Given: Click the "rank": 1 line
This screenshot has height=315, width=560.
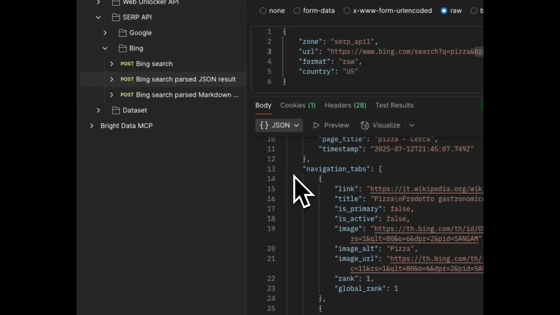Looking at the screenshot, I should click(x=354, y=279).
